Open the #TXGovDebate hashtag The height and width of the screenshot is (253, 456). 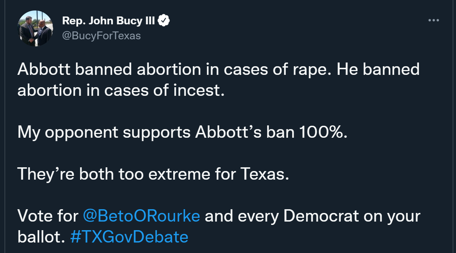(x=129, y=237)
